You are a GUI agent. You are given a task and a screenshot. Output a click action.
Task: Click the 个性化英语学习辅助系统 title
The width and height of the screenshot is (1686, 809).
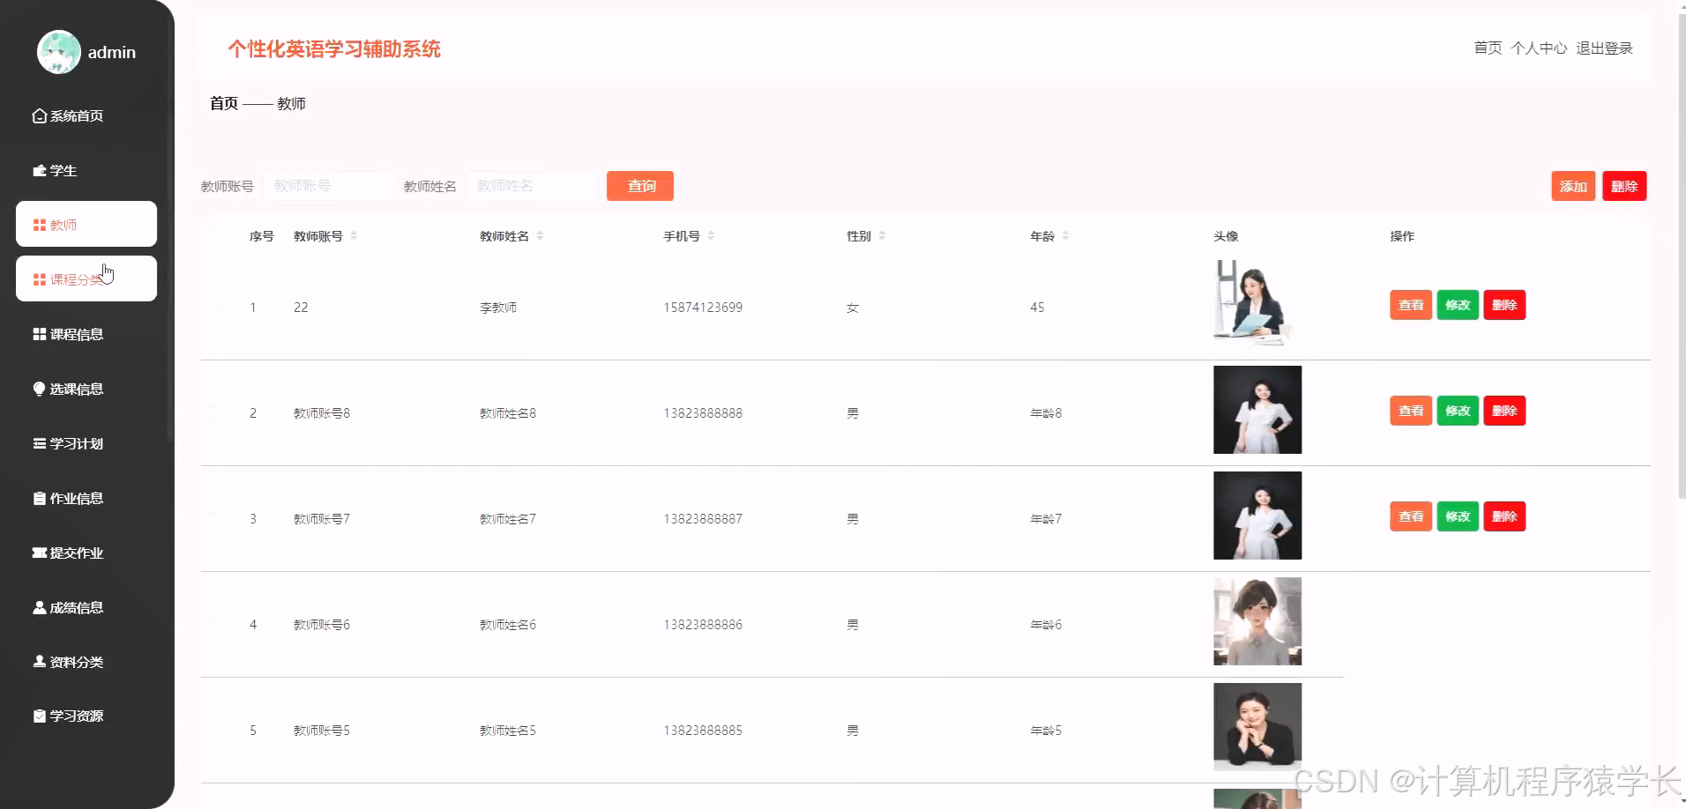click(x=334, y=49)
